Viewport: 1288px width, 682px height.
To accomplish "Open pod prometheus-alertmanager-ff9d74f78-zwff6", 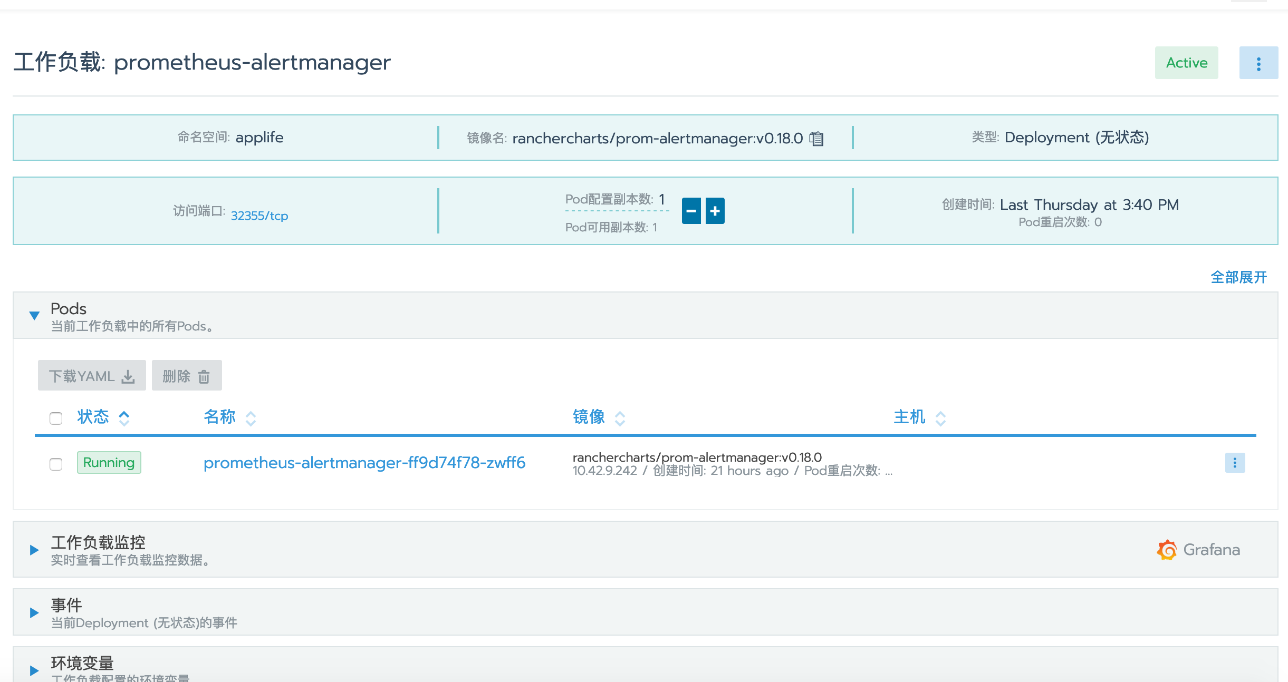I will pyautogui.click(x=364, y=463).
